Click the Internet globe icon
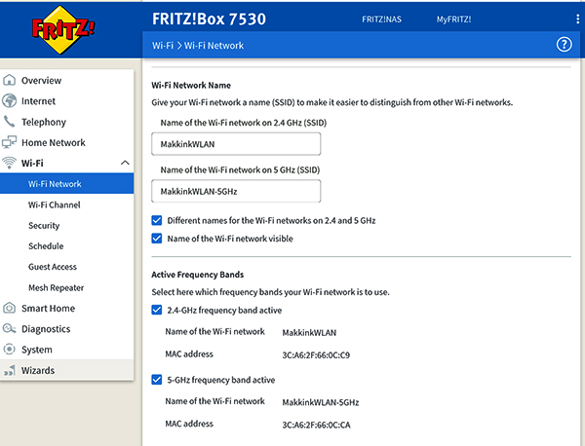 coord(10,100)
